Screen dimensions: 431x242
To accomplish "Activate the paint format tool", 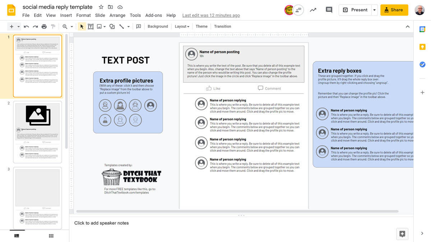I will (53, 27).
